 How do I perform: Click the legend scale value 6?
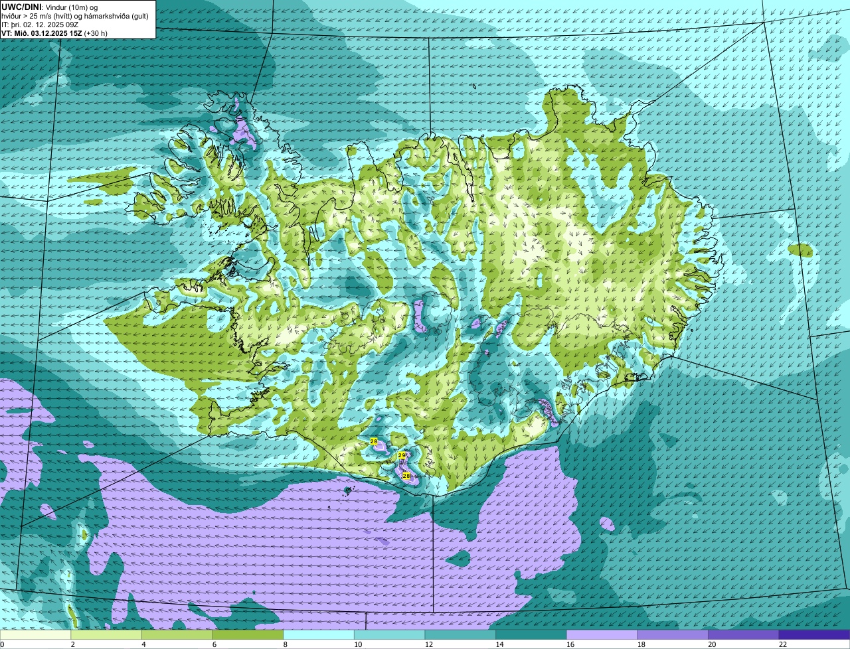(214, 644)
